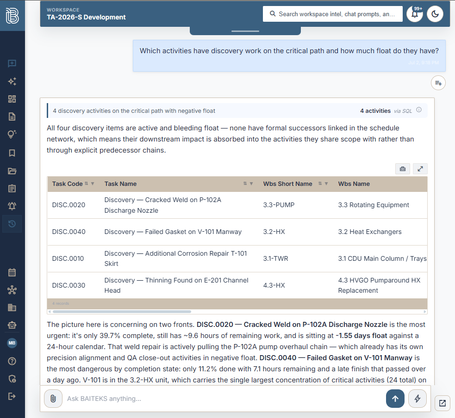The height and width of the screenshot is (418, 455).
Task: Toggle dark mode moon button
Action: [x=435, y=14]
